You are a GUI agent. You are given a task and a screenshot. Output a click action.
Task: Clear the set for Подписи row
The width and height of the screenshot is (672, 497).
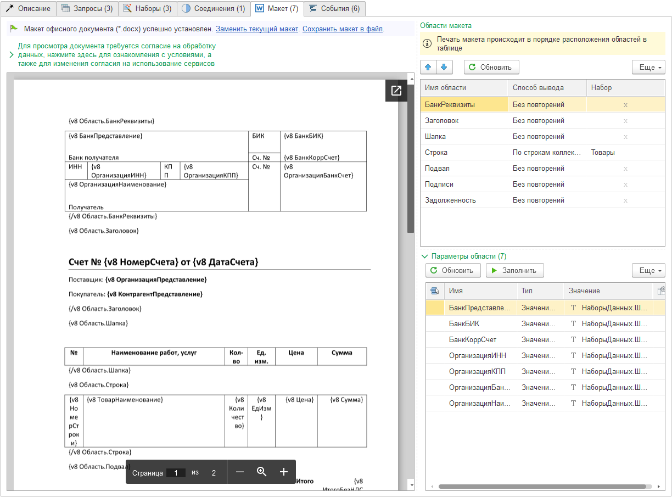coord(625,185)
